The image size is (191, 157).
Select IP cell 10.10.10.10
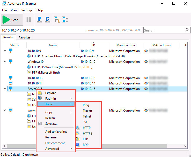point(88,62)
